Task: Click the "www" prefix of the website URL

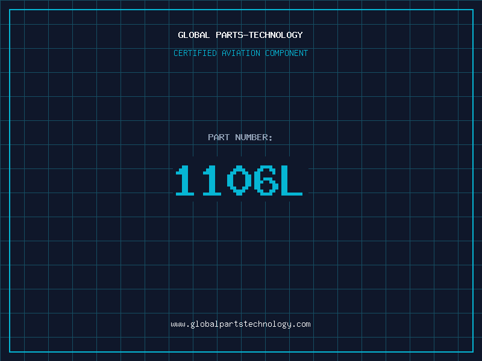Action: 178,324
